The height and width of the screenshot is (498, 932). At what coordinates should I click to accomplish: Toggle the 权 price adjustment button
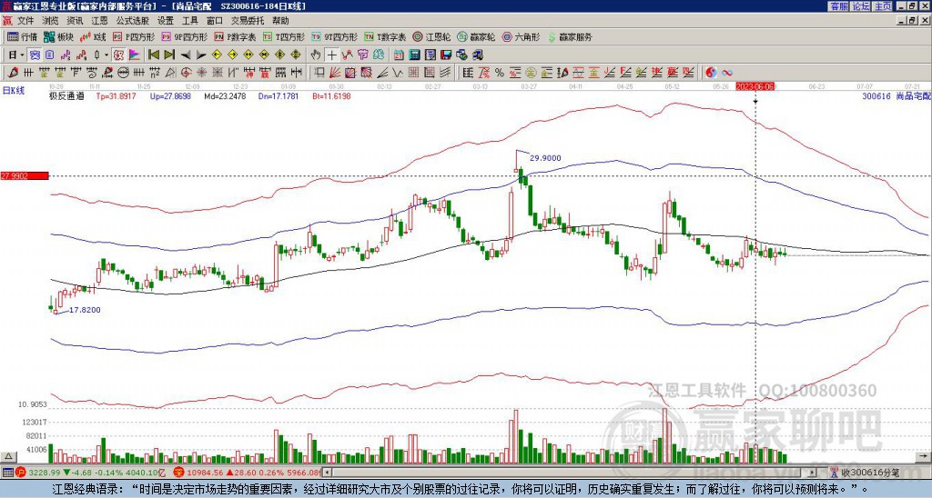point(118,55)
